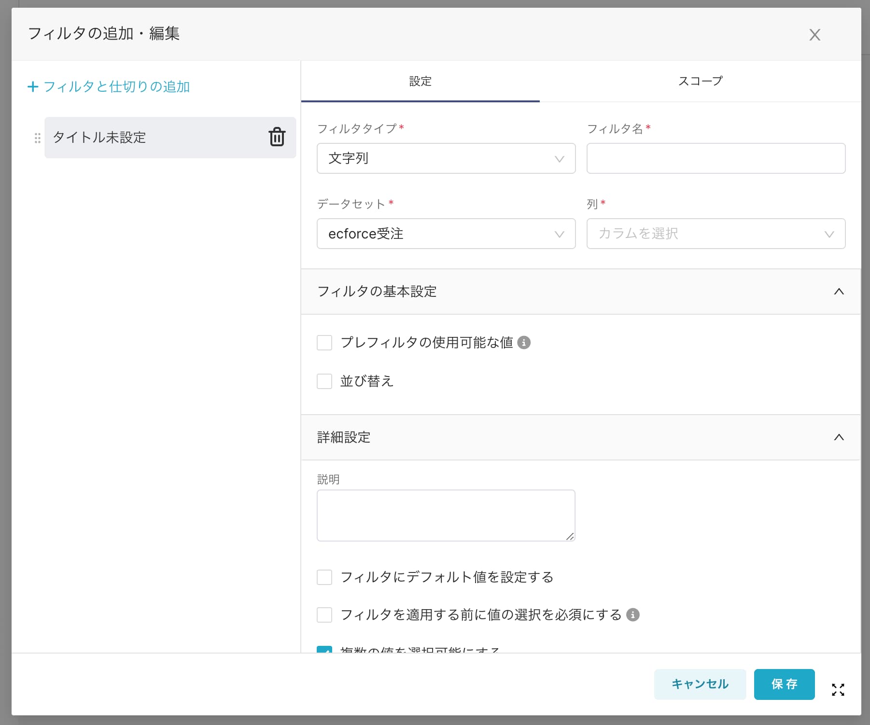Viewport: 870px width, 725px height.
Task: Collapse the フィルタの基本設定 section
Action: (x=581, y=292)
